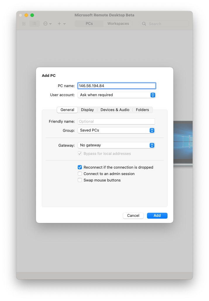Select the Workspaces segment
This screenshot has width=209, height=301.
[x=118, y=24]
